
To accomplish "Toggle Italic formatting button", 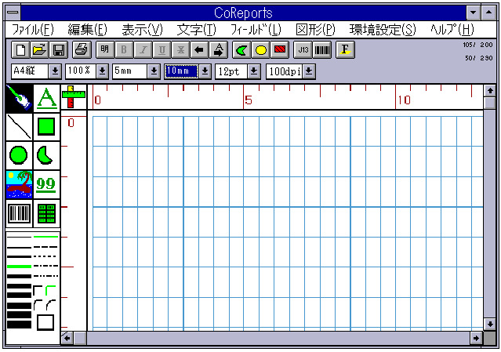I will click(x=143, y=50).
